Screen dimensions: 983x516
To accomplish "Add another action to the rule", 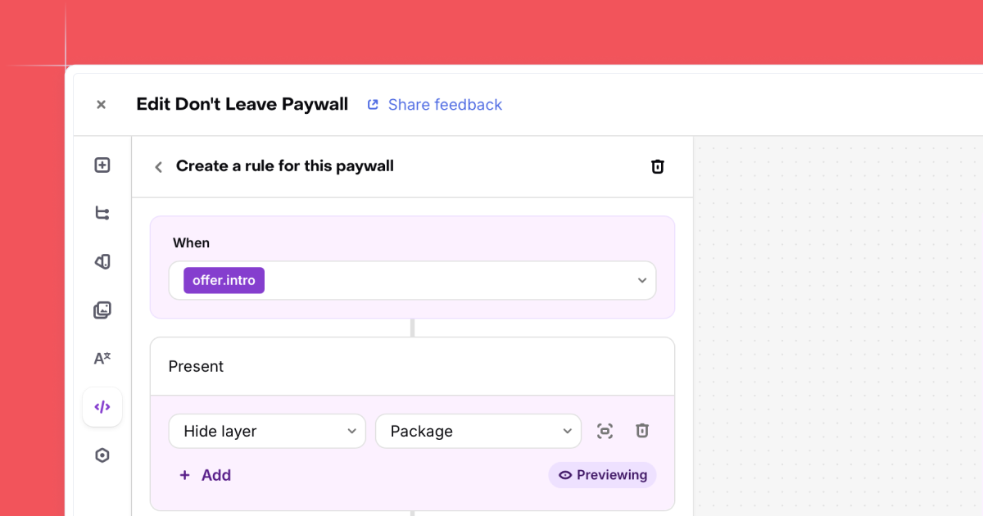I will point(206,475).
